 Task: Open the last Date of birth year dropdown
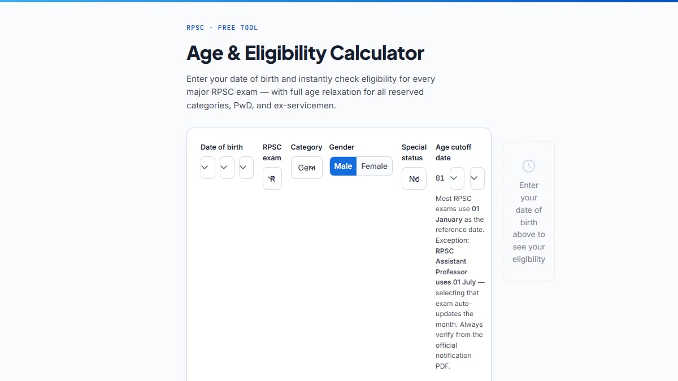tap(246, 168)
